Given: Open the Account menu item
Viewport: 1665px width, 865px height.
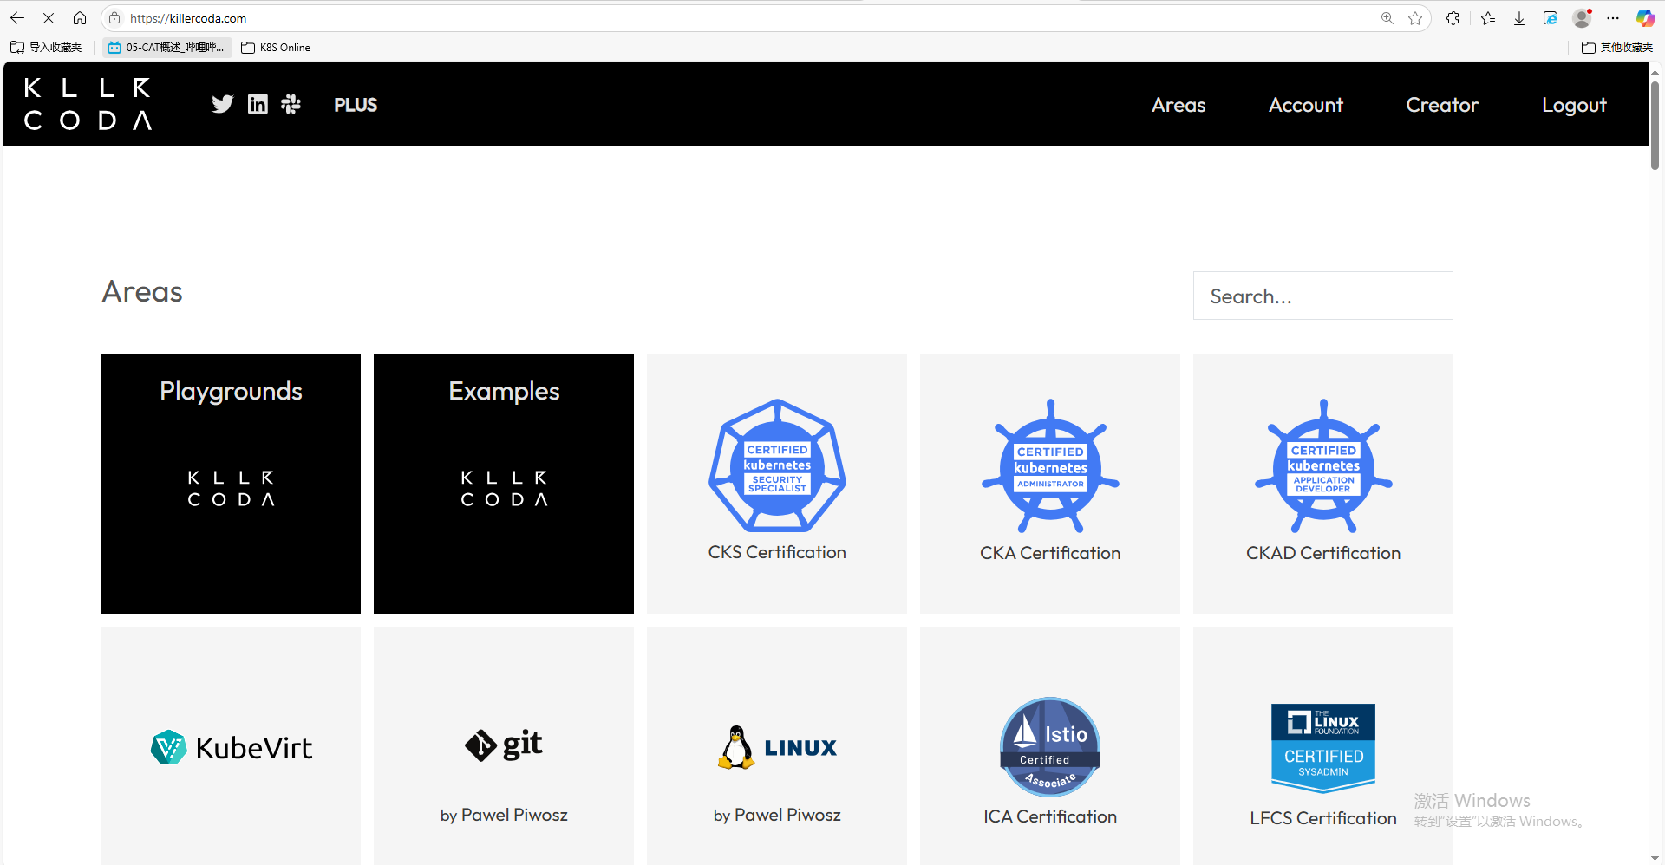Looking at the screenshot, I should click(x=1305, y=105).
